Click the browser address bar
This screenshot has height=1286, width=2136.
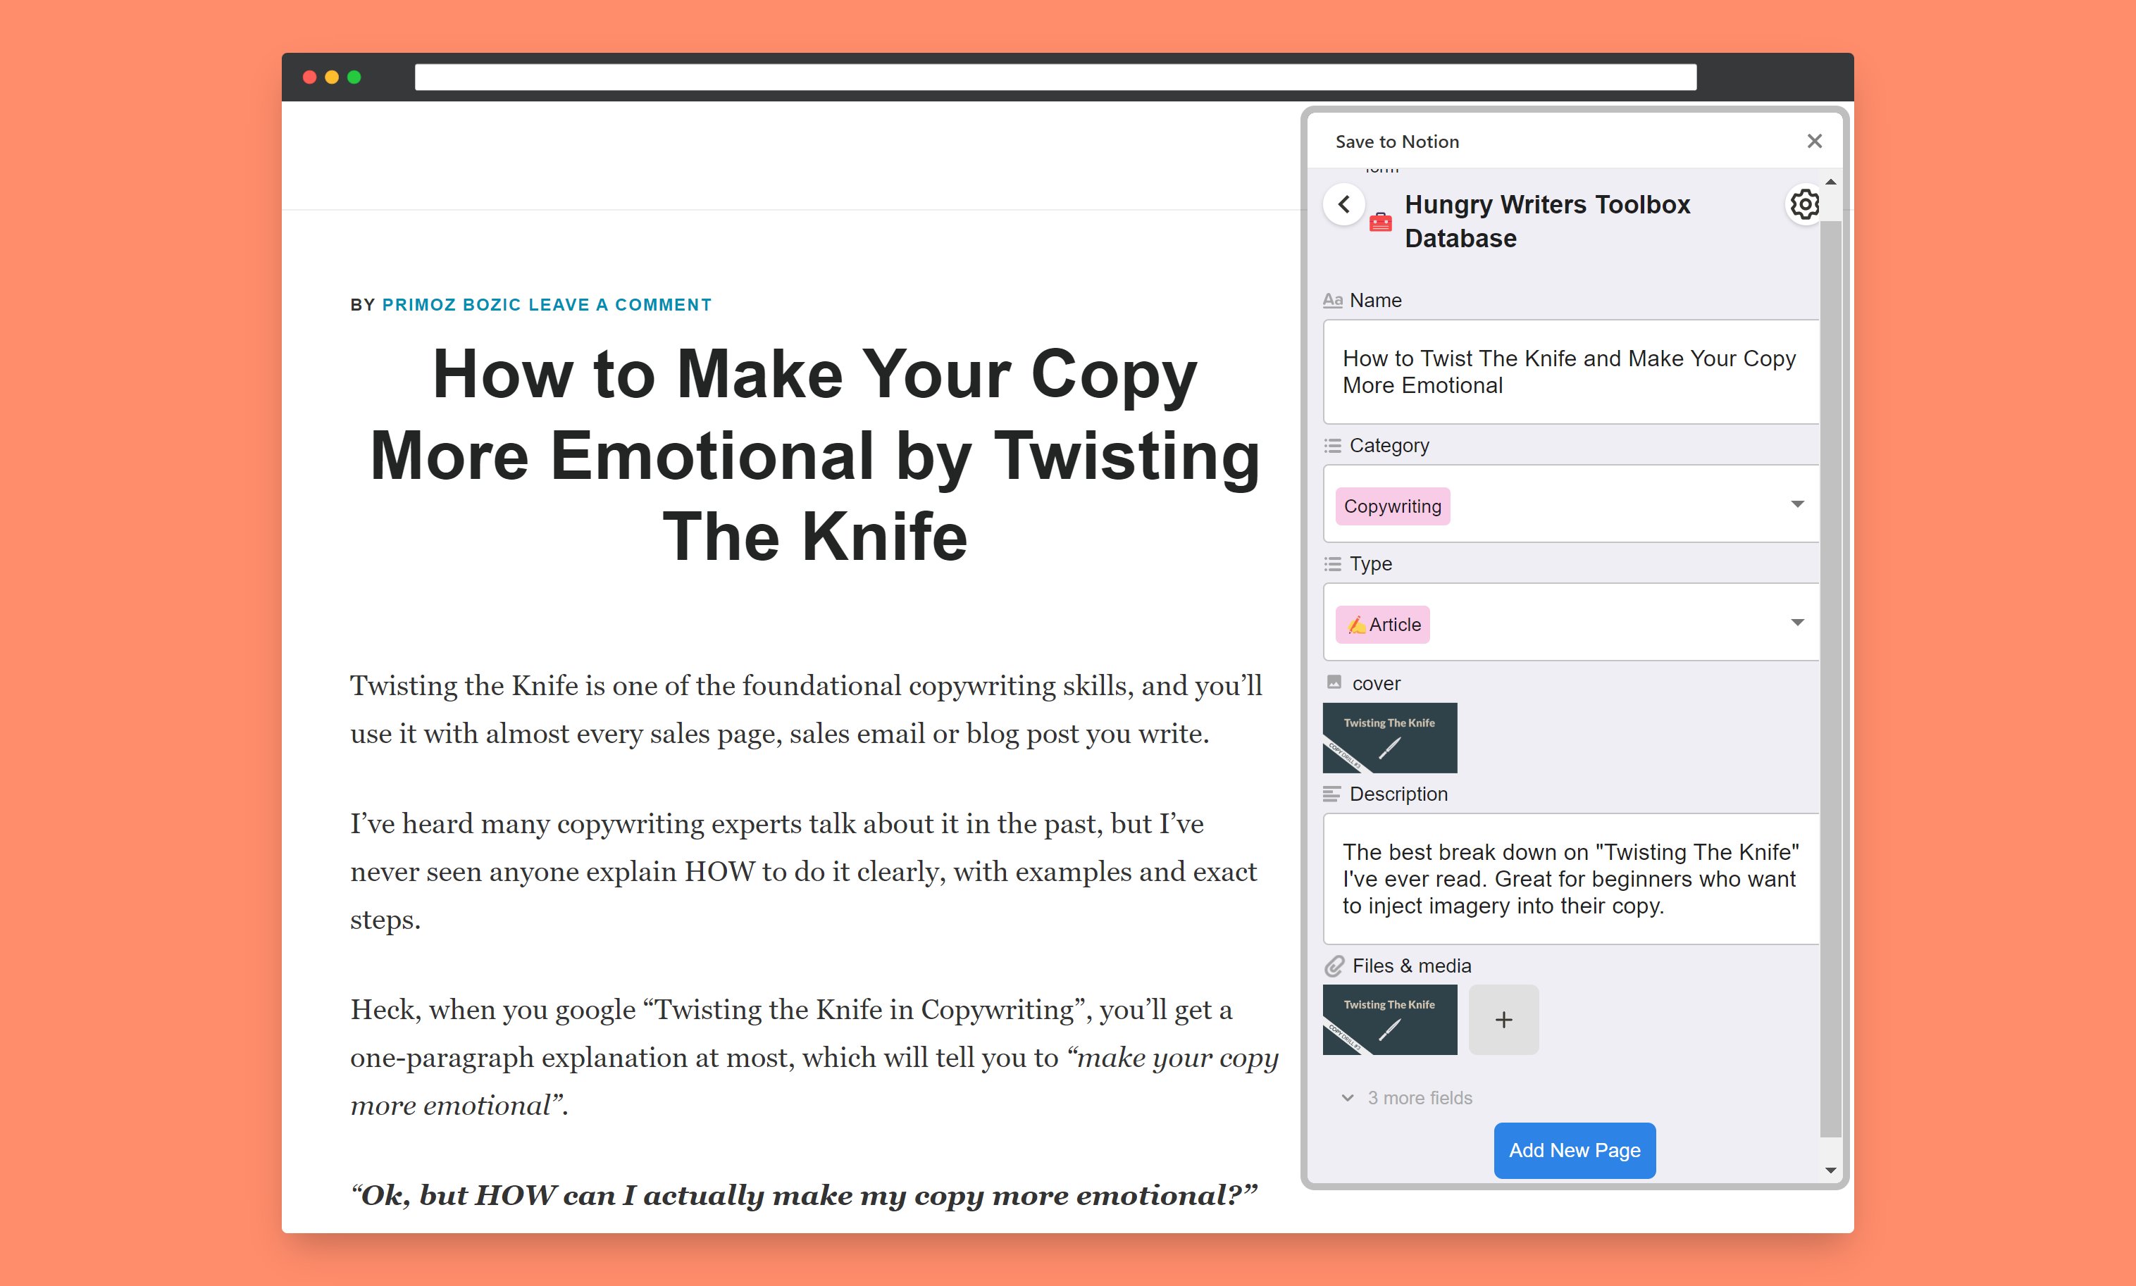coord(1055,77)
